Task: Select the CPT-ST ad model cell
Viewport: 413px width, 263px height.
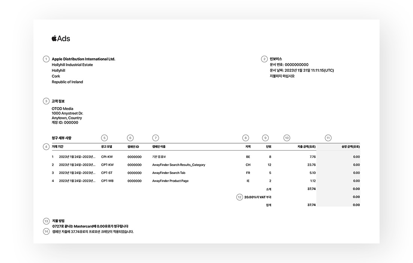Action: tap(107, 173)
